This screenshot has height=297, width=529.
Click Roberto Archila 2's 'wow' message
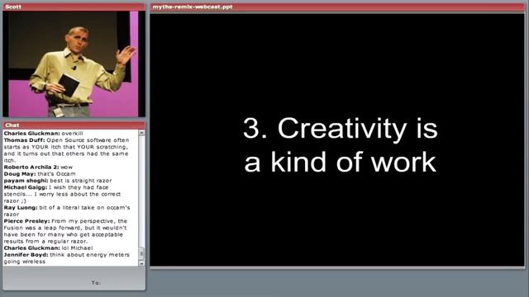[38, 167]
